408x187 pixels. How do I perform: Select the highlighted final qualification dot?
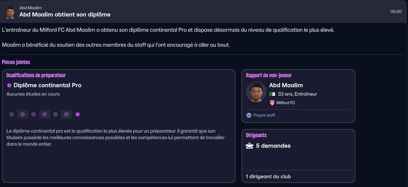[x=78, y=114]
